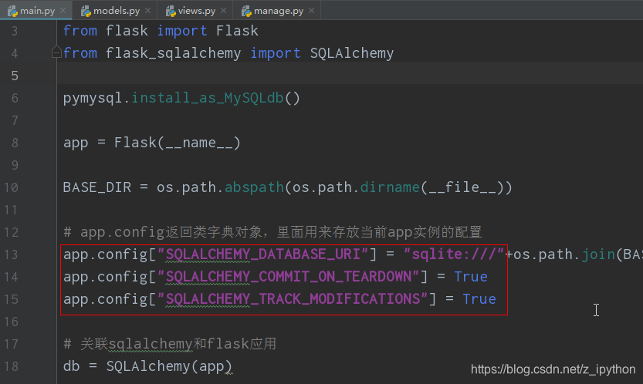The height and width of the screenshot is (384, 643).
Task: Close the models.py tab
Action: [x=148, y=11]
